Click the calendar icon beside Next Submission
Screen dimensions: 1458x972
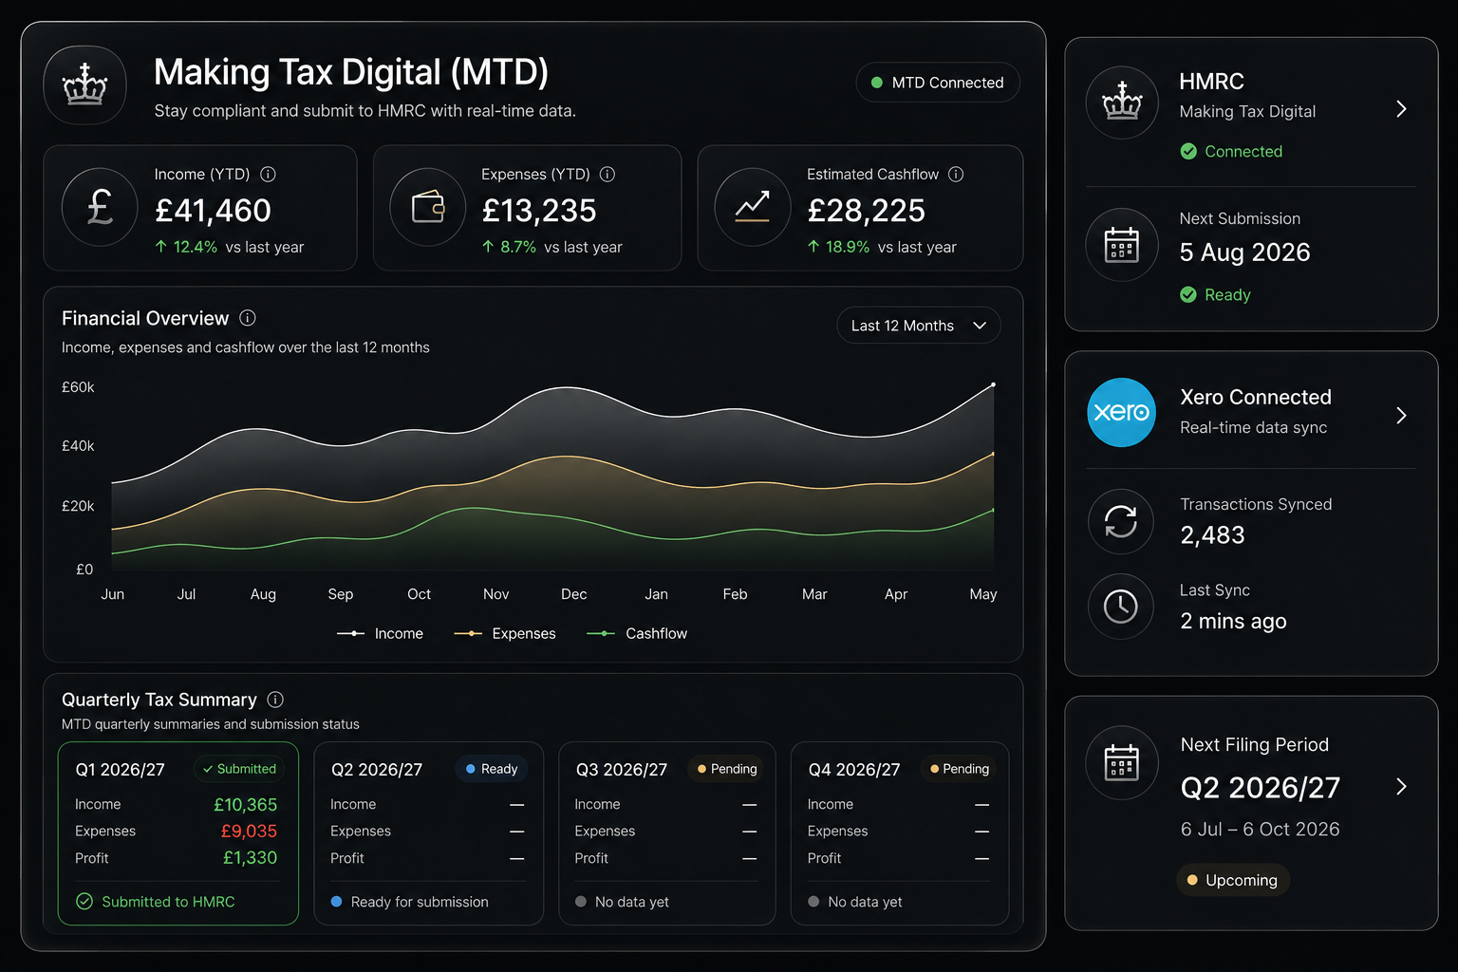point(1122,245)
